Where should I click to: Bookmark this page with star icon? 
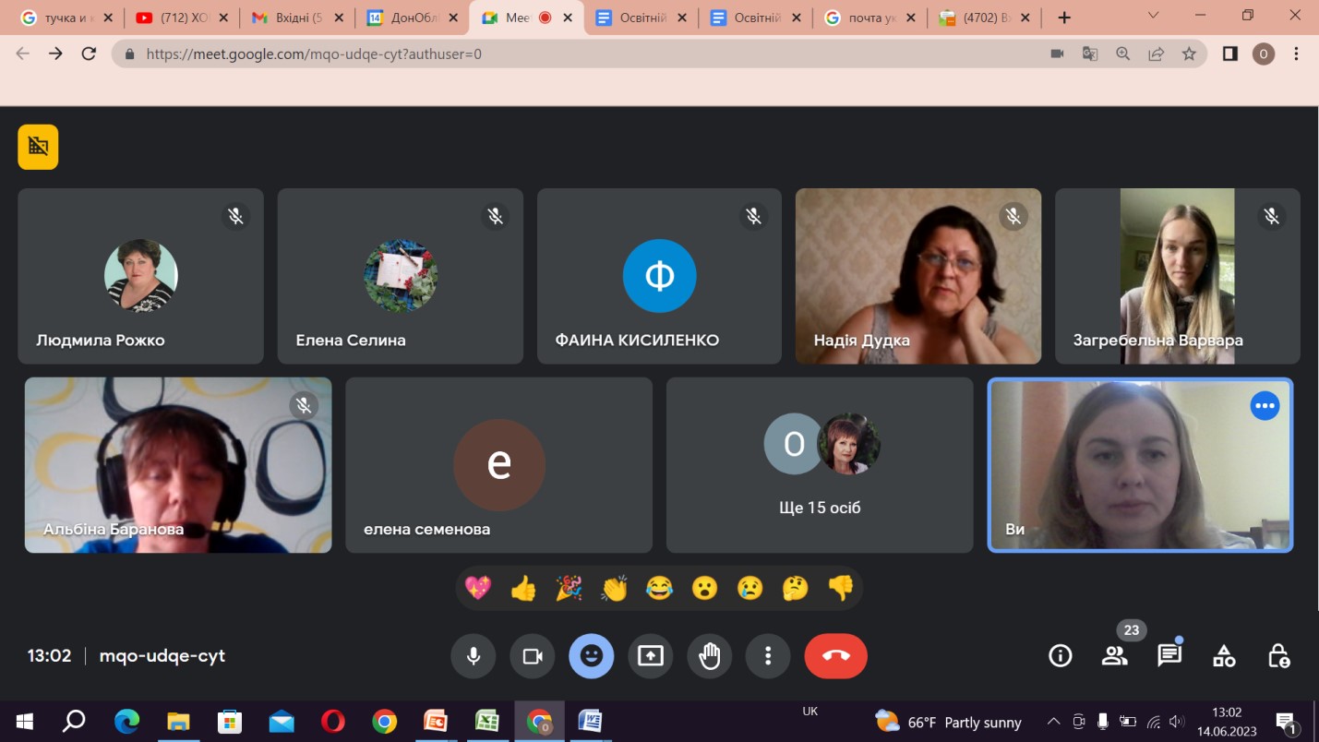coord(1189,54)
